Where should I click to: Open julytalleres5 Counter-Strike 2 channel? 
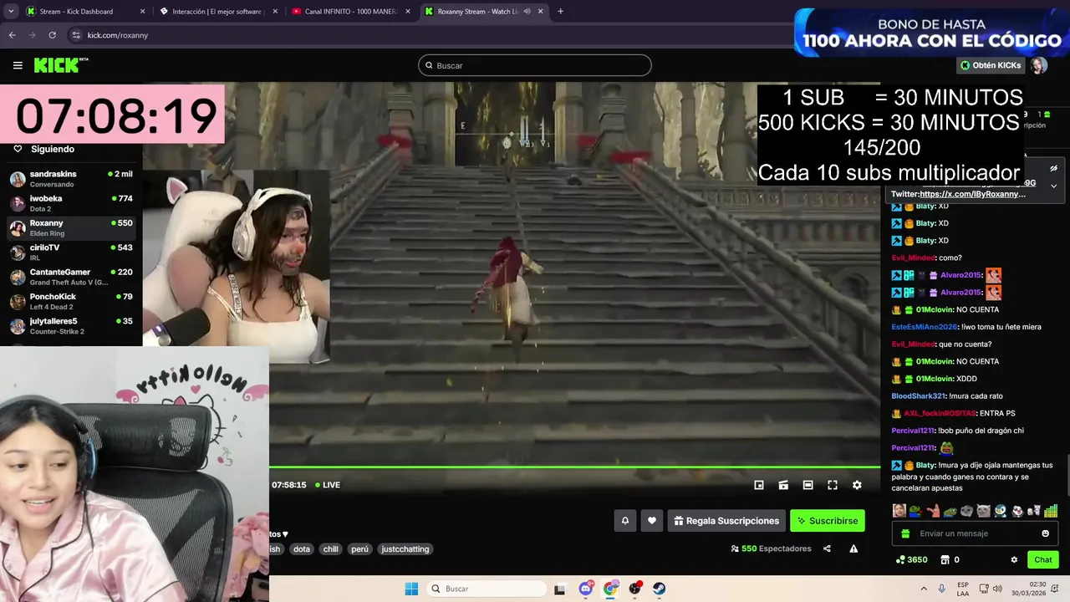click(71, 326)
